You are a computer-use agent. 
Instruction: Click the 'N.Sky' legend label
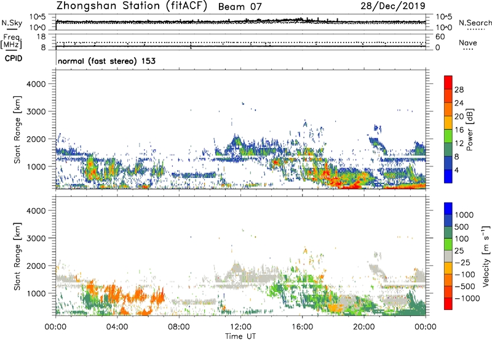(x=12, y=23)
